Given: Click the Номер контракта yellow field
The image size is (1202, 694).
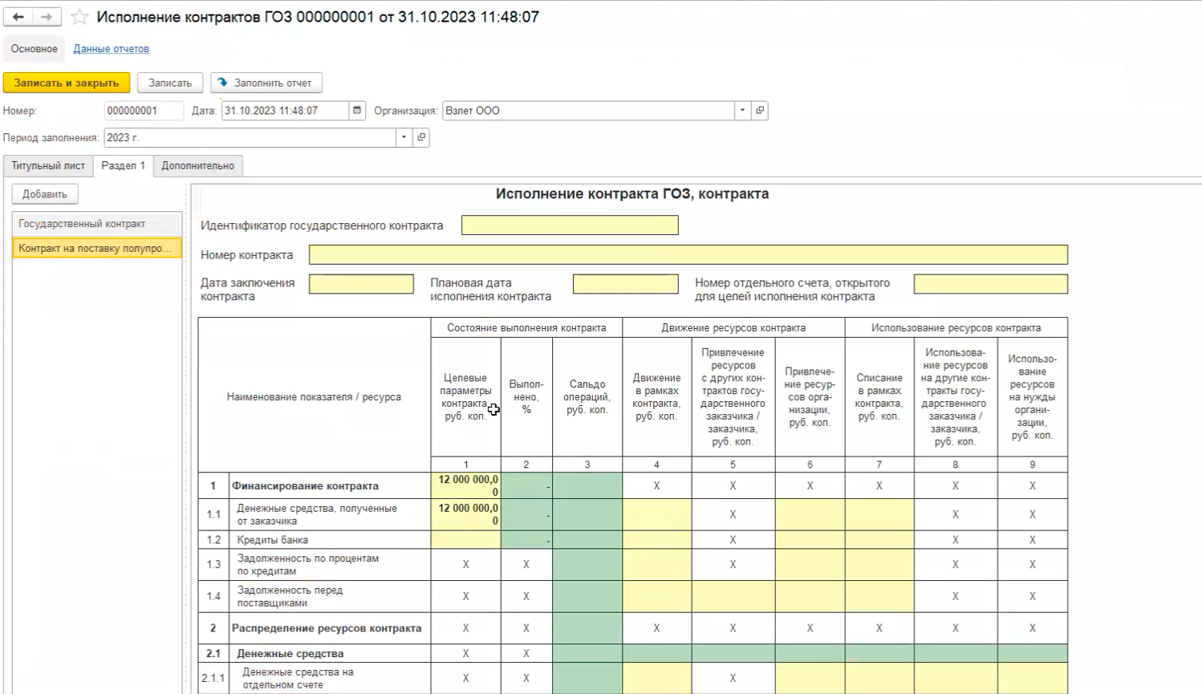Looking at the screenshot, I should tap(688, 255).
